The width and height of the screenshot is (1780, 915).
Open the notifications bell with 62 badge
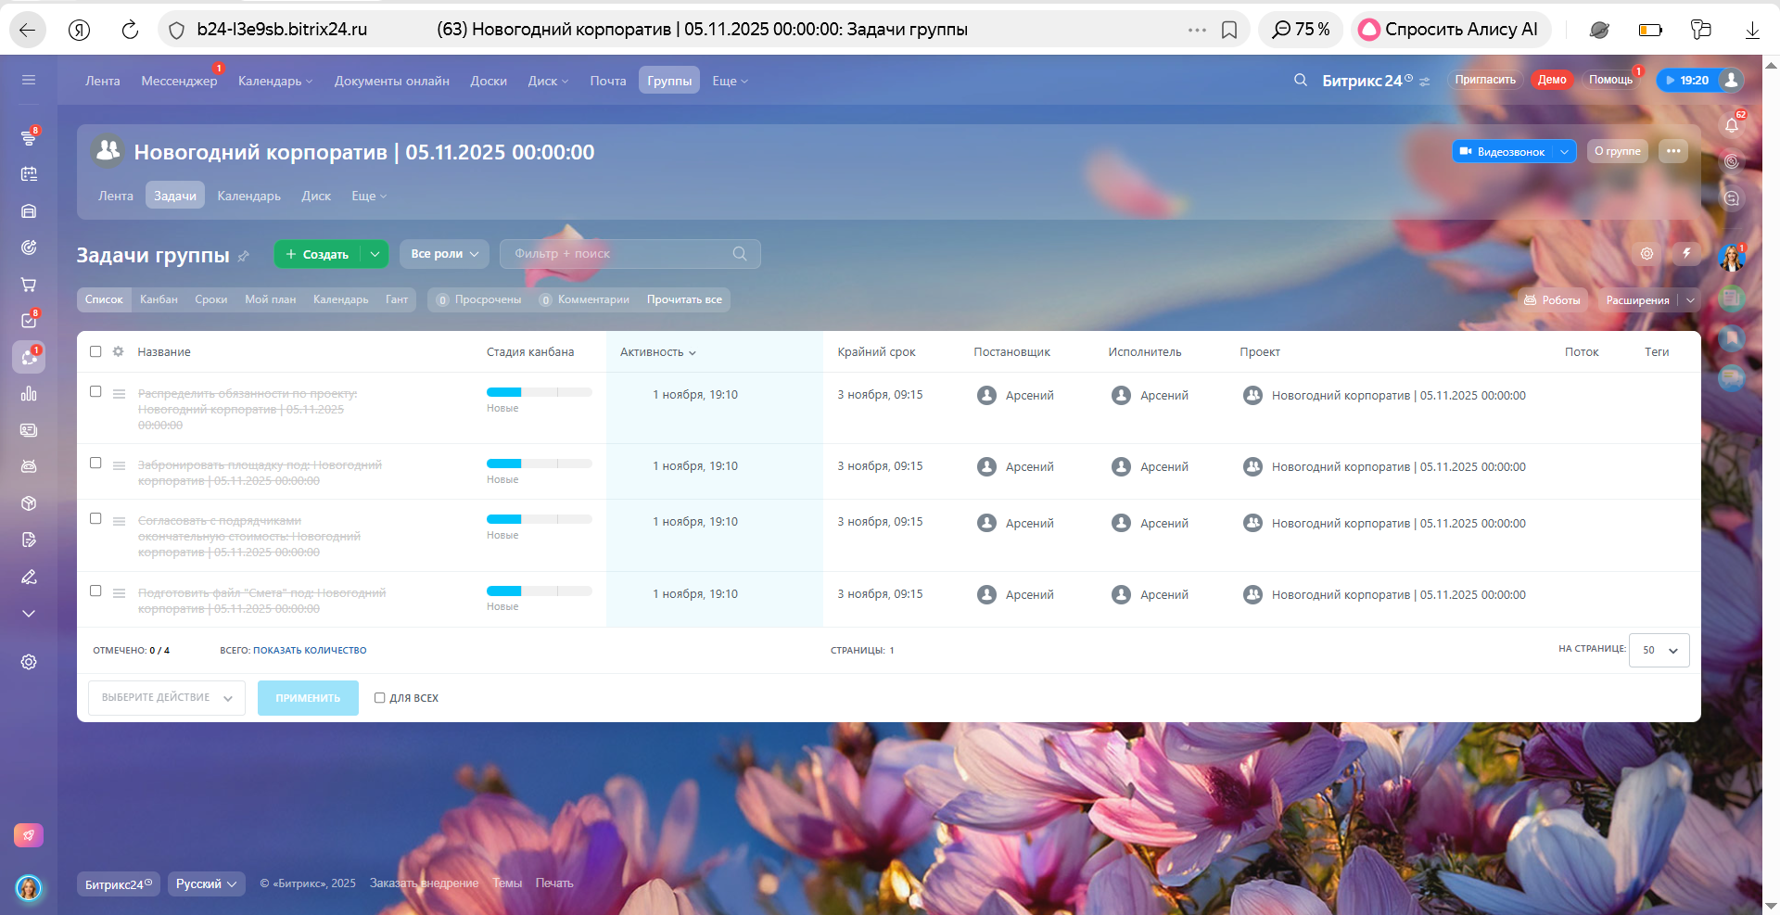pyautogui.click(x=1732, y=125)
